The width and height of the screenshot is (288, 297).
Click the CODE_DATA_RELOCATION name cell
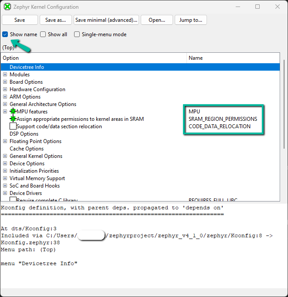point(220,126)
